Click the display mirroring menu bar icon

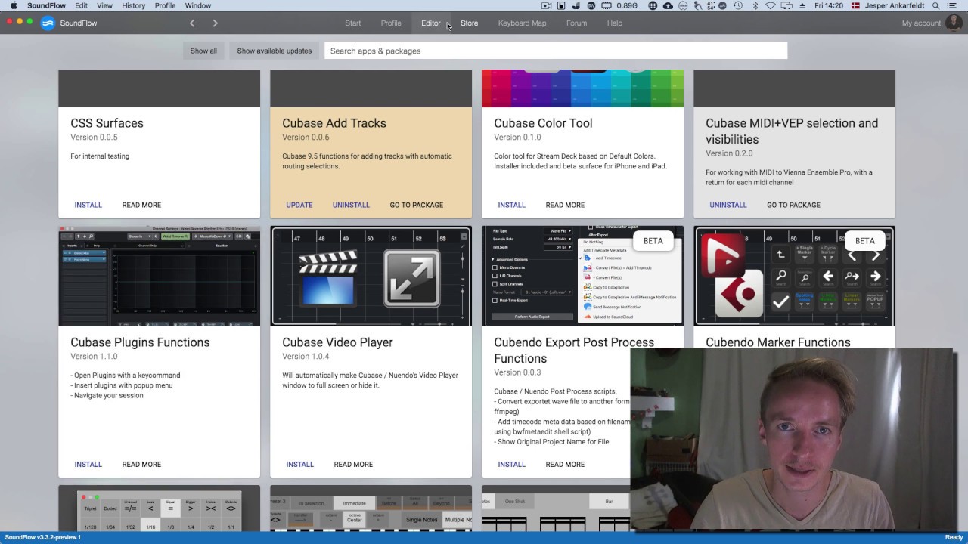[786, 5]
